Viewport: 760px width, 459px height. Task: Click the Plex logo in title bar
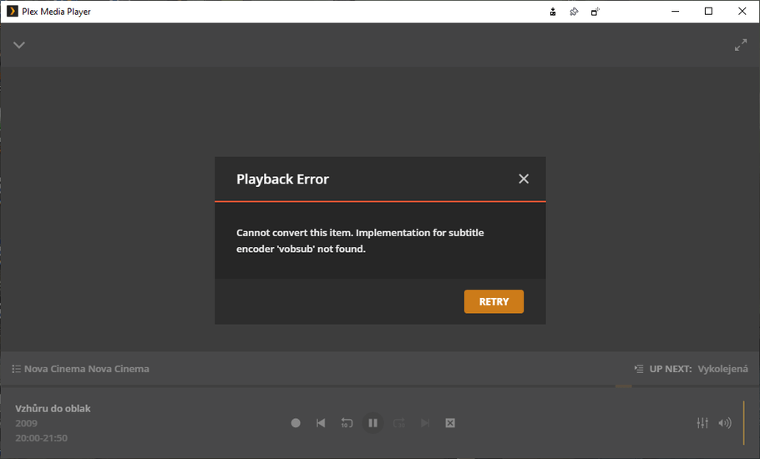13,11
